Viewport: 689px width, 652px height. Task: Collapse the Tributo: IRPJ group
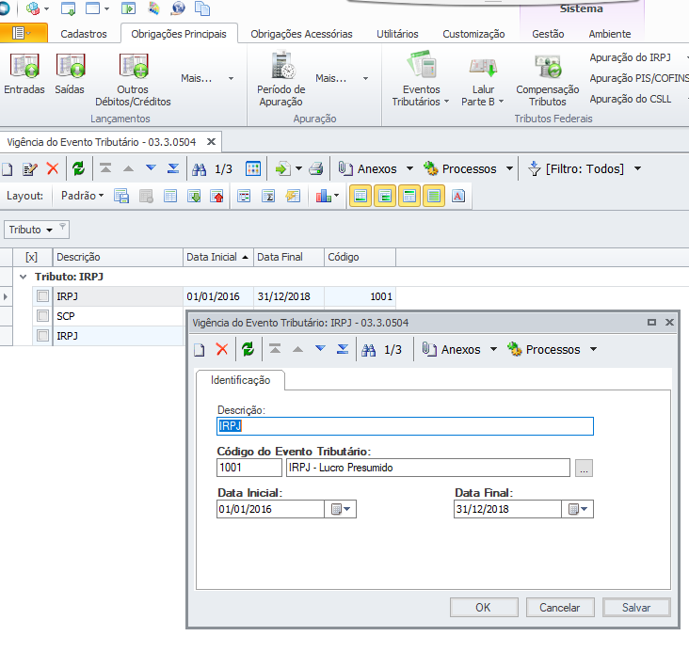click(x=24, y=277)
